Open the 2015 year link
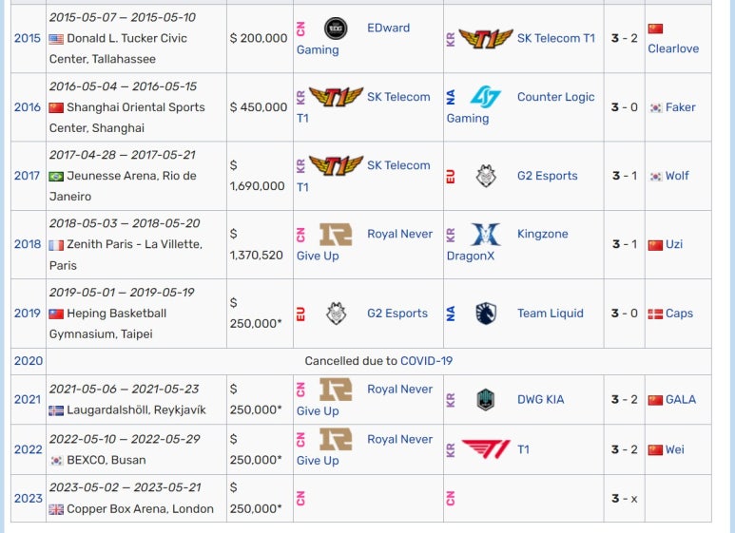Image resolution: width=735 pixels, height=533 pixels. pyautogui.click(x=28, y=38)
